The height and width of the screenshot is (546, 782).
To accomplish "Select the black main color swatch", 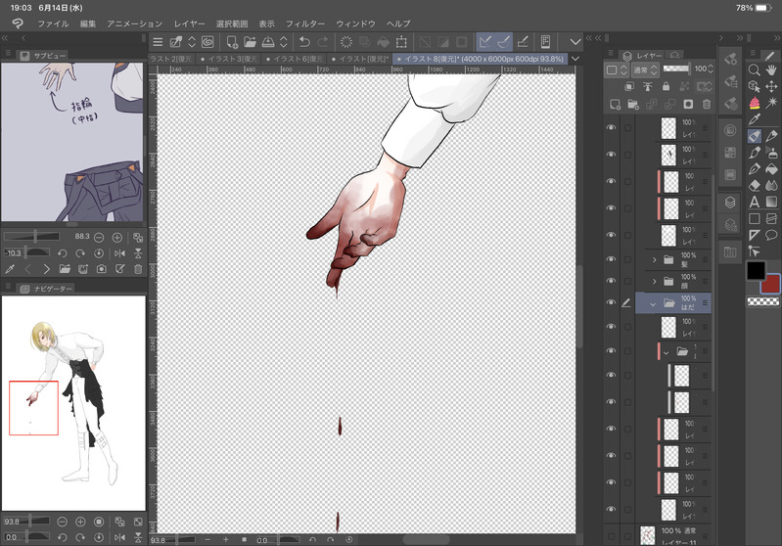I will [x=756, y=270].
